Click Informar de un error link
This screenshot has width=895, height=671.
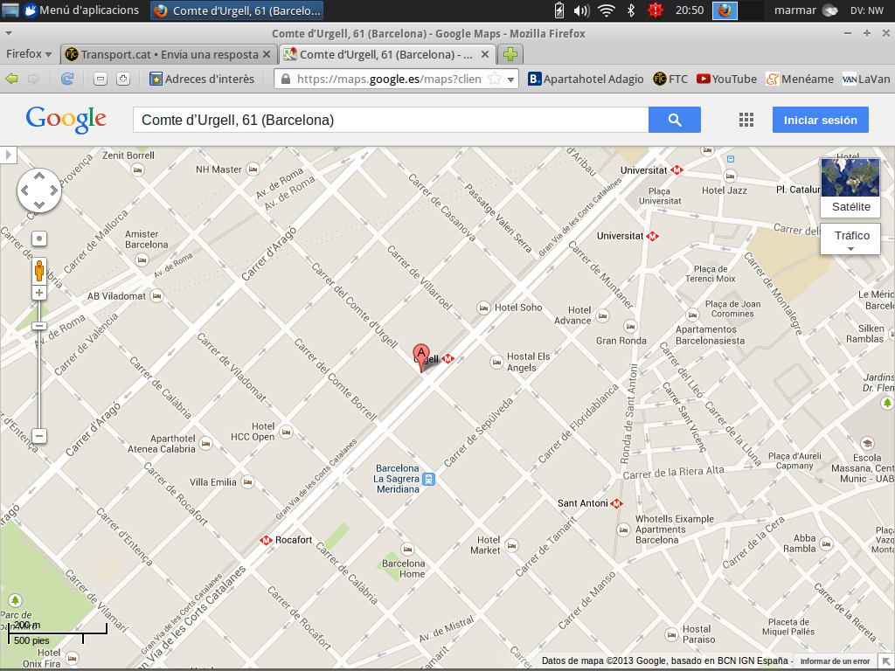click(835, 661)
